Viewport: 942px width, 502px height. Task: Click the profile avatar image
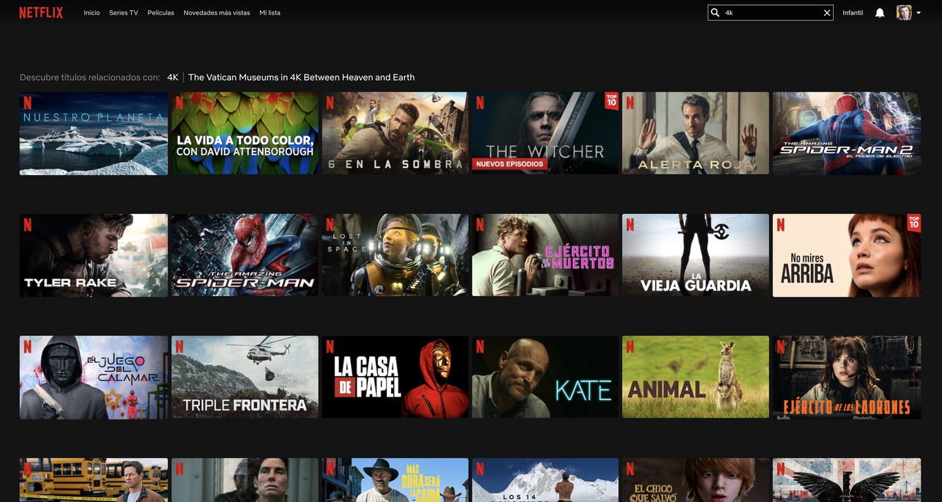tap(904, 10)
